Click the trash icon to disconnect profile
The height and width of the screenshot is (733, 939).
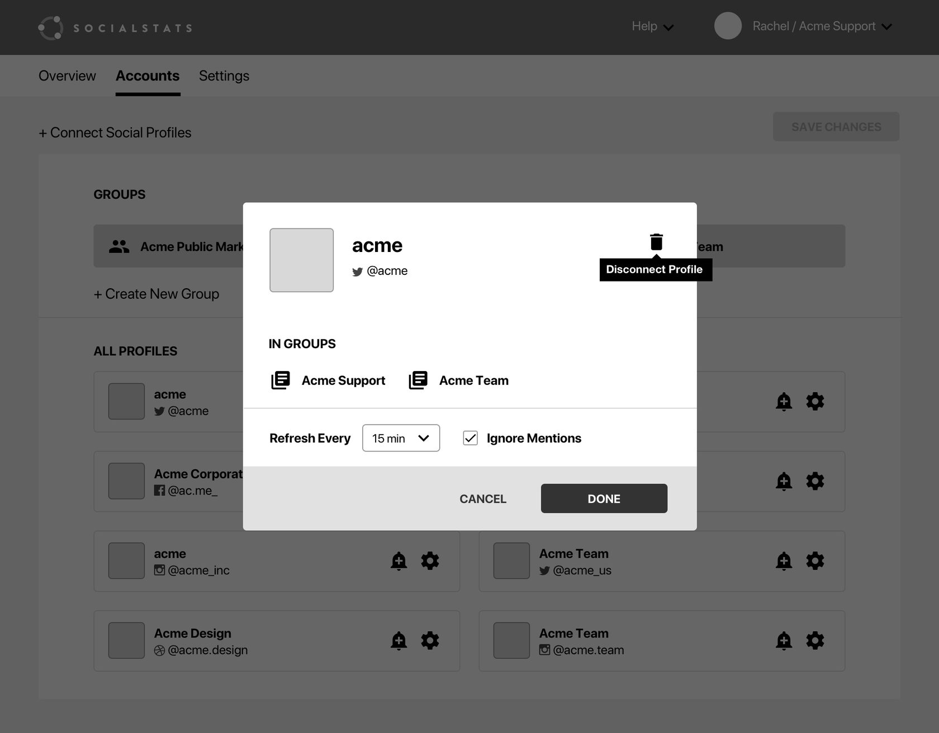(656, 242)
